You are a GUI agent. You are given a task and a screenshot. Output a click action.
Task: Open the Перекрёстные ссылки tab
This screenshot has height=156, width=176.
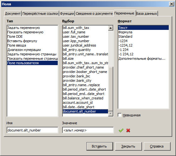point(40,14)
